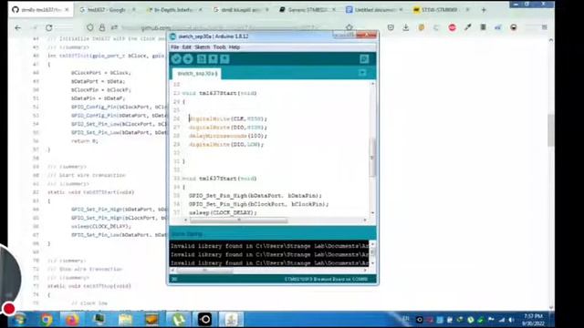Click Arduino line 27 digitalWrite(DIO,HIGH)
The width and height of the screenshot is (584, 328).
pyautogui.click(x=227, y=128)
